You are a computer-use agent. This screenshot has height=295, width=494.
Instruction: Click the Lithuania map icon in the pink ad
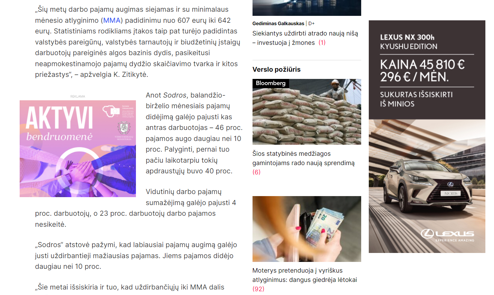[111, 111]
